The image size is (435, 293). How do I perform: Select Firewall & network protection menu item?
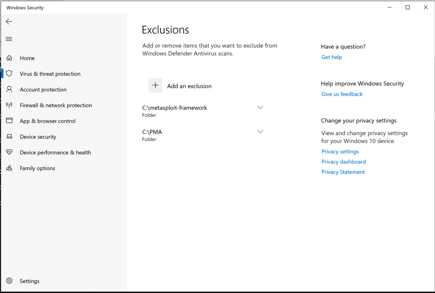pos(56,105)
